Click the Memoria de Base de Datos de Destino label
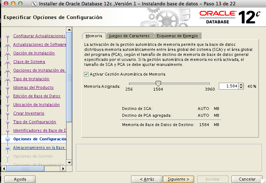The height and width of the screenshot is (183, 266). [x=158, y=125]
